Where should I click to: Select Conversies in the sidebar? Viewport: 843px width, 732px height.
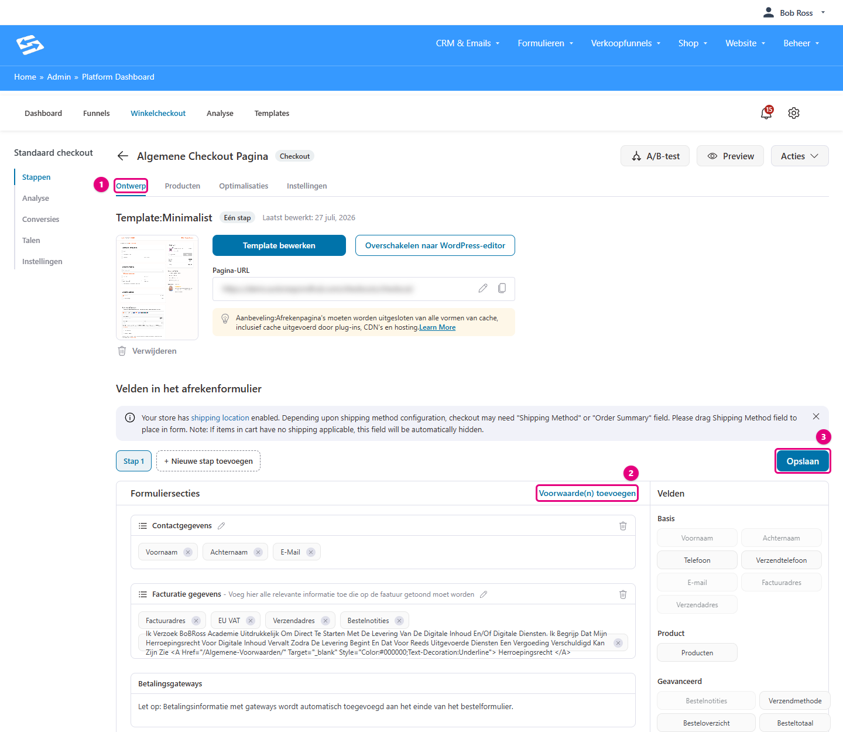[41, 220]
